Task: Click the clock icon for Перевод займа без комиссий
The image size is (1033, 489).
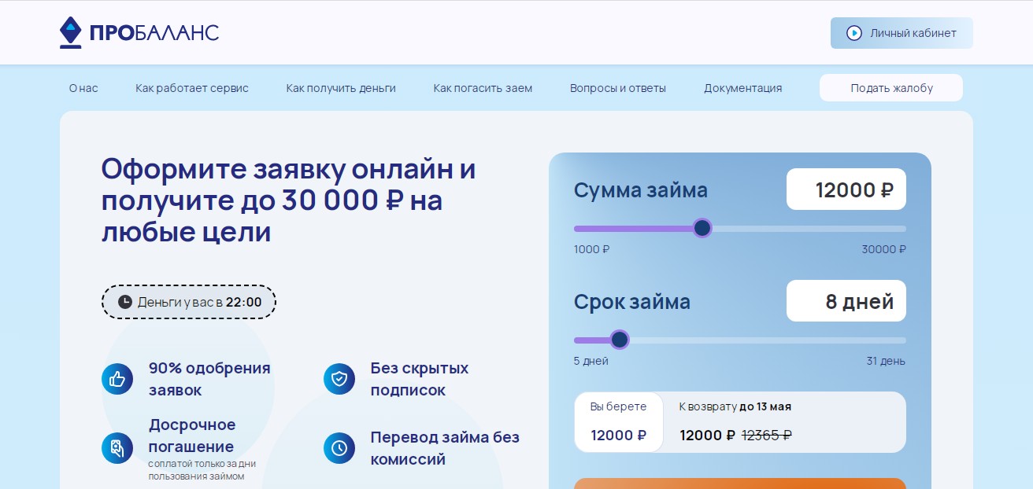Action: [339, 448]
